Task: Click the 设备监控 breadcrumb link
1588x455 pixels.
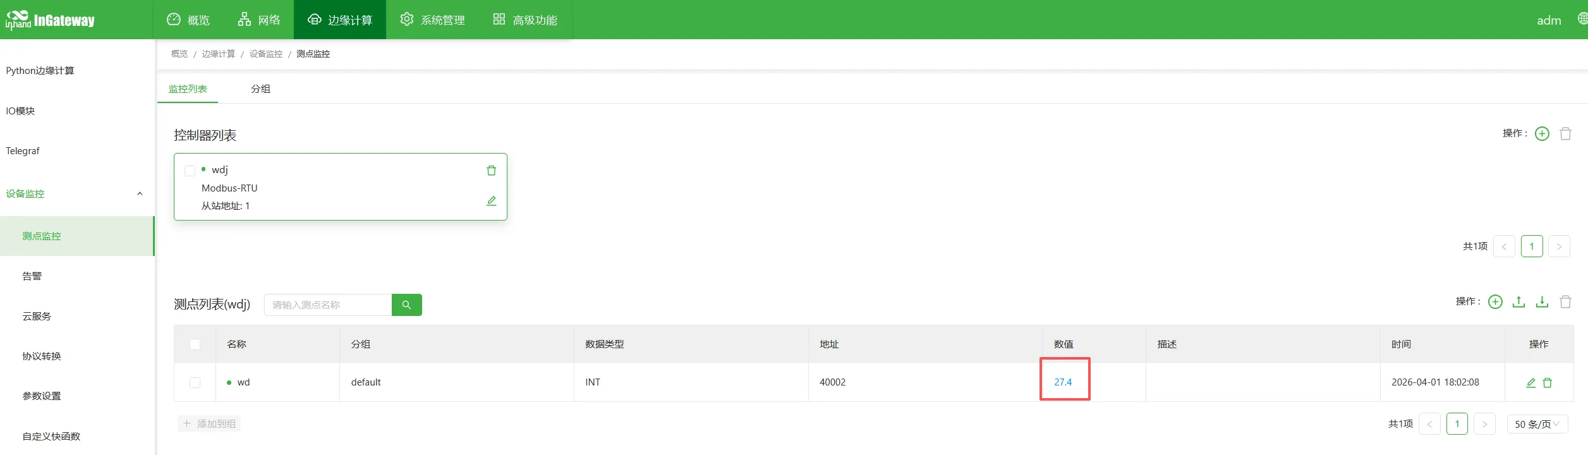Action: [265, 54]
